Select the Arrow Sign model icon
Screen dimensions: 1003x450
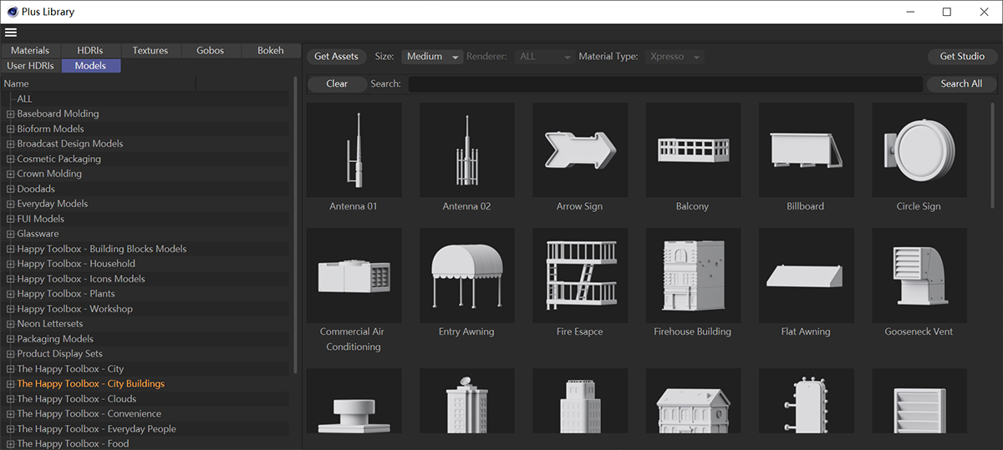[579, 150]
